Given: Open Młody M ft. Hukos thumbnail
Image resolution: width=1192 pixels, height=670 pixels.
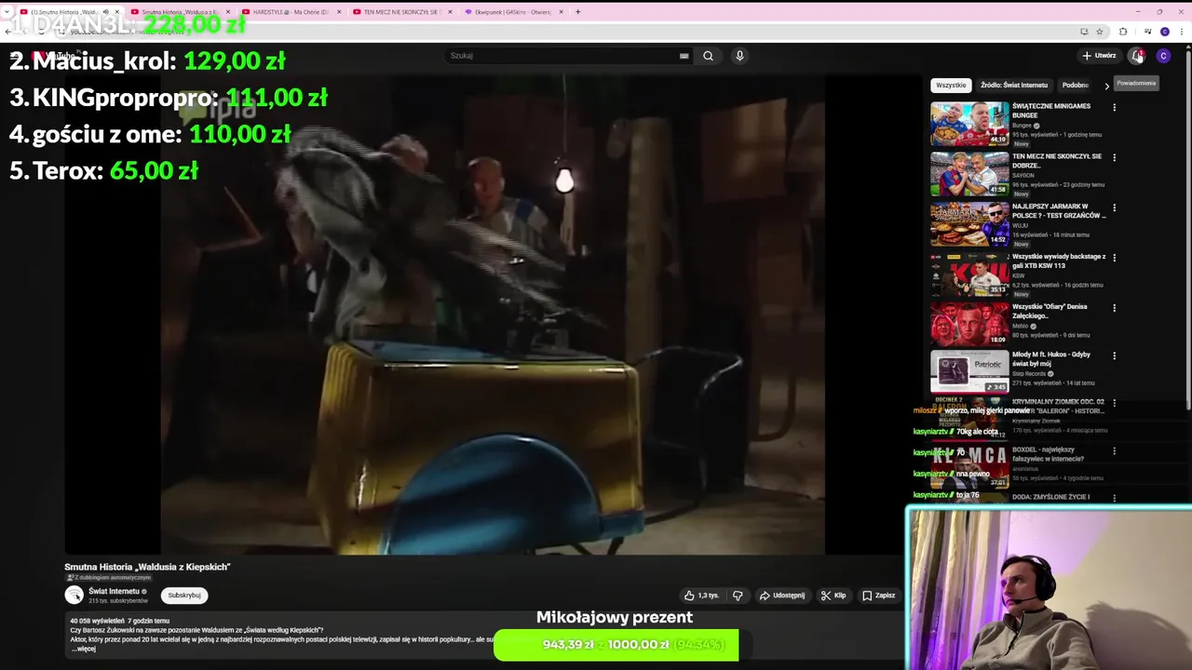Looking at the screenshot, I should coord(969,372).
